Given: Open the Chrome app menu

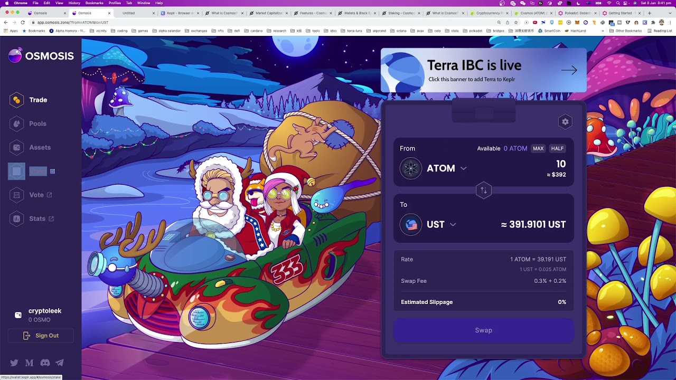Looking at the screenshot, I should coord(21,3).
